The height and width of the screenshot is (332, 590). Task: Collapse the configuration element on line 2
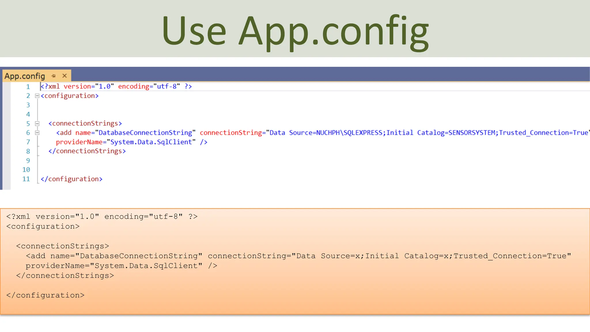point(37,96)
